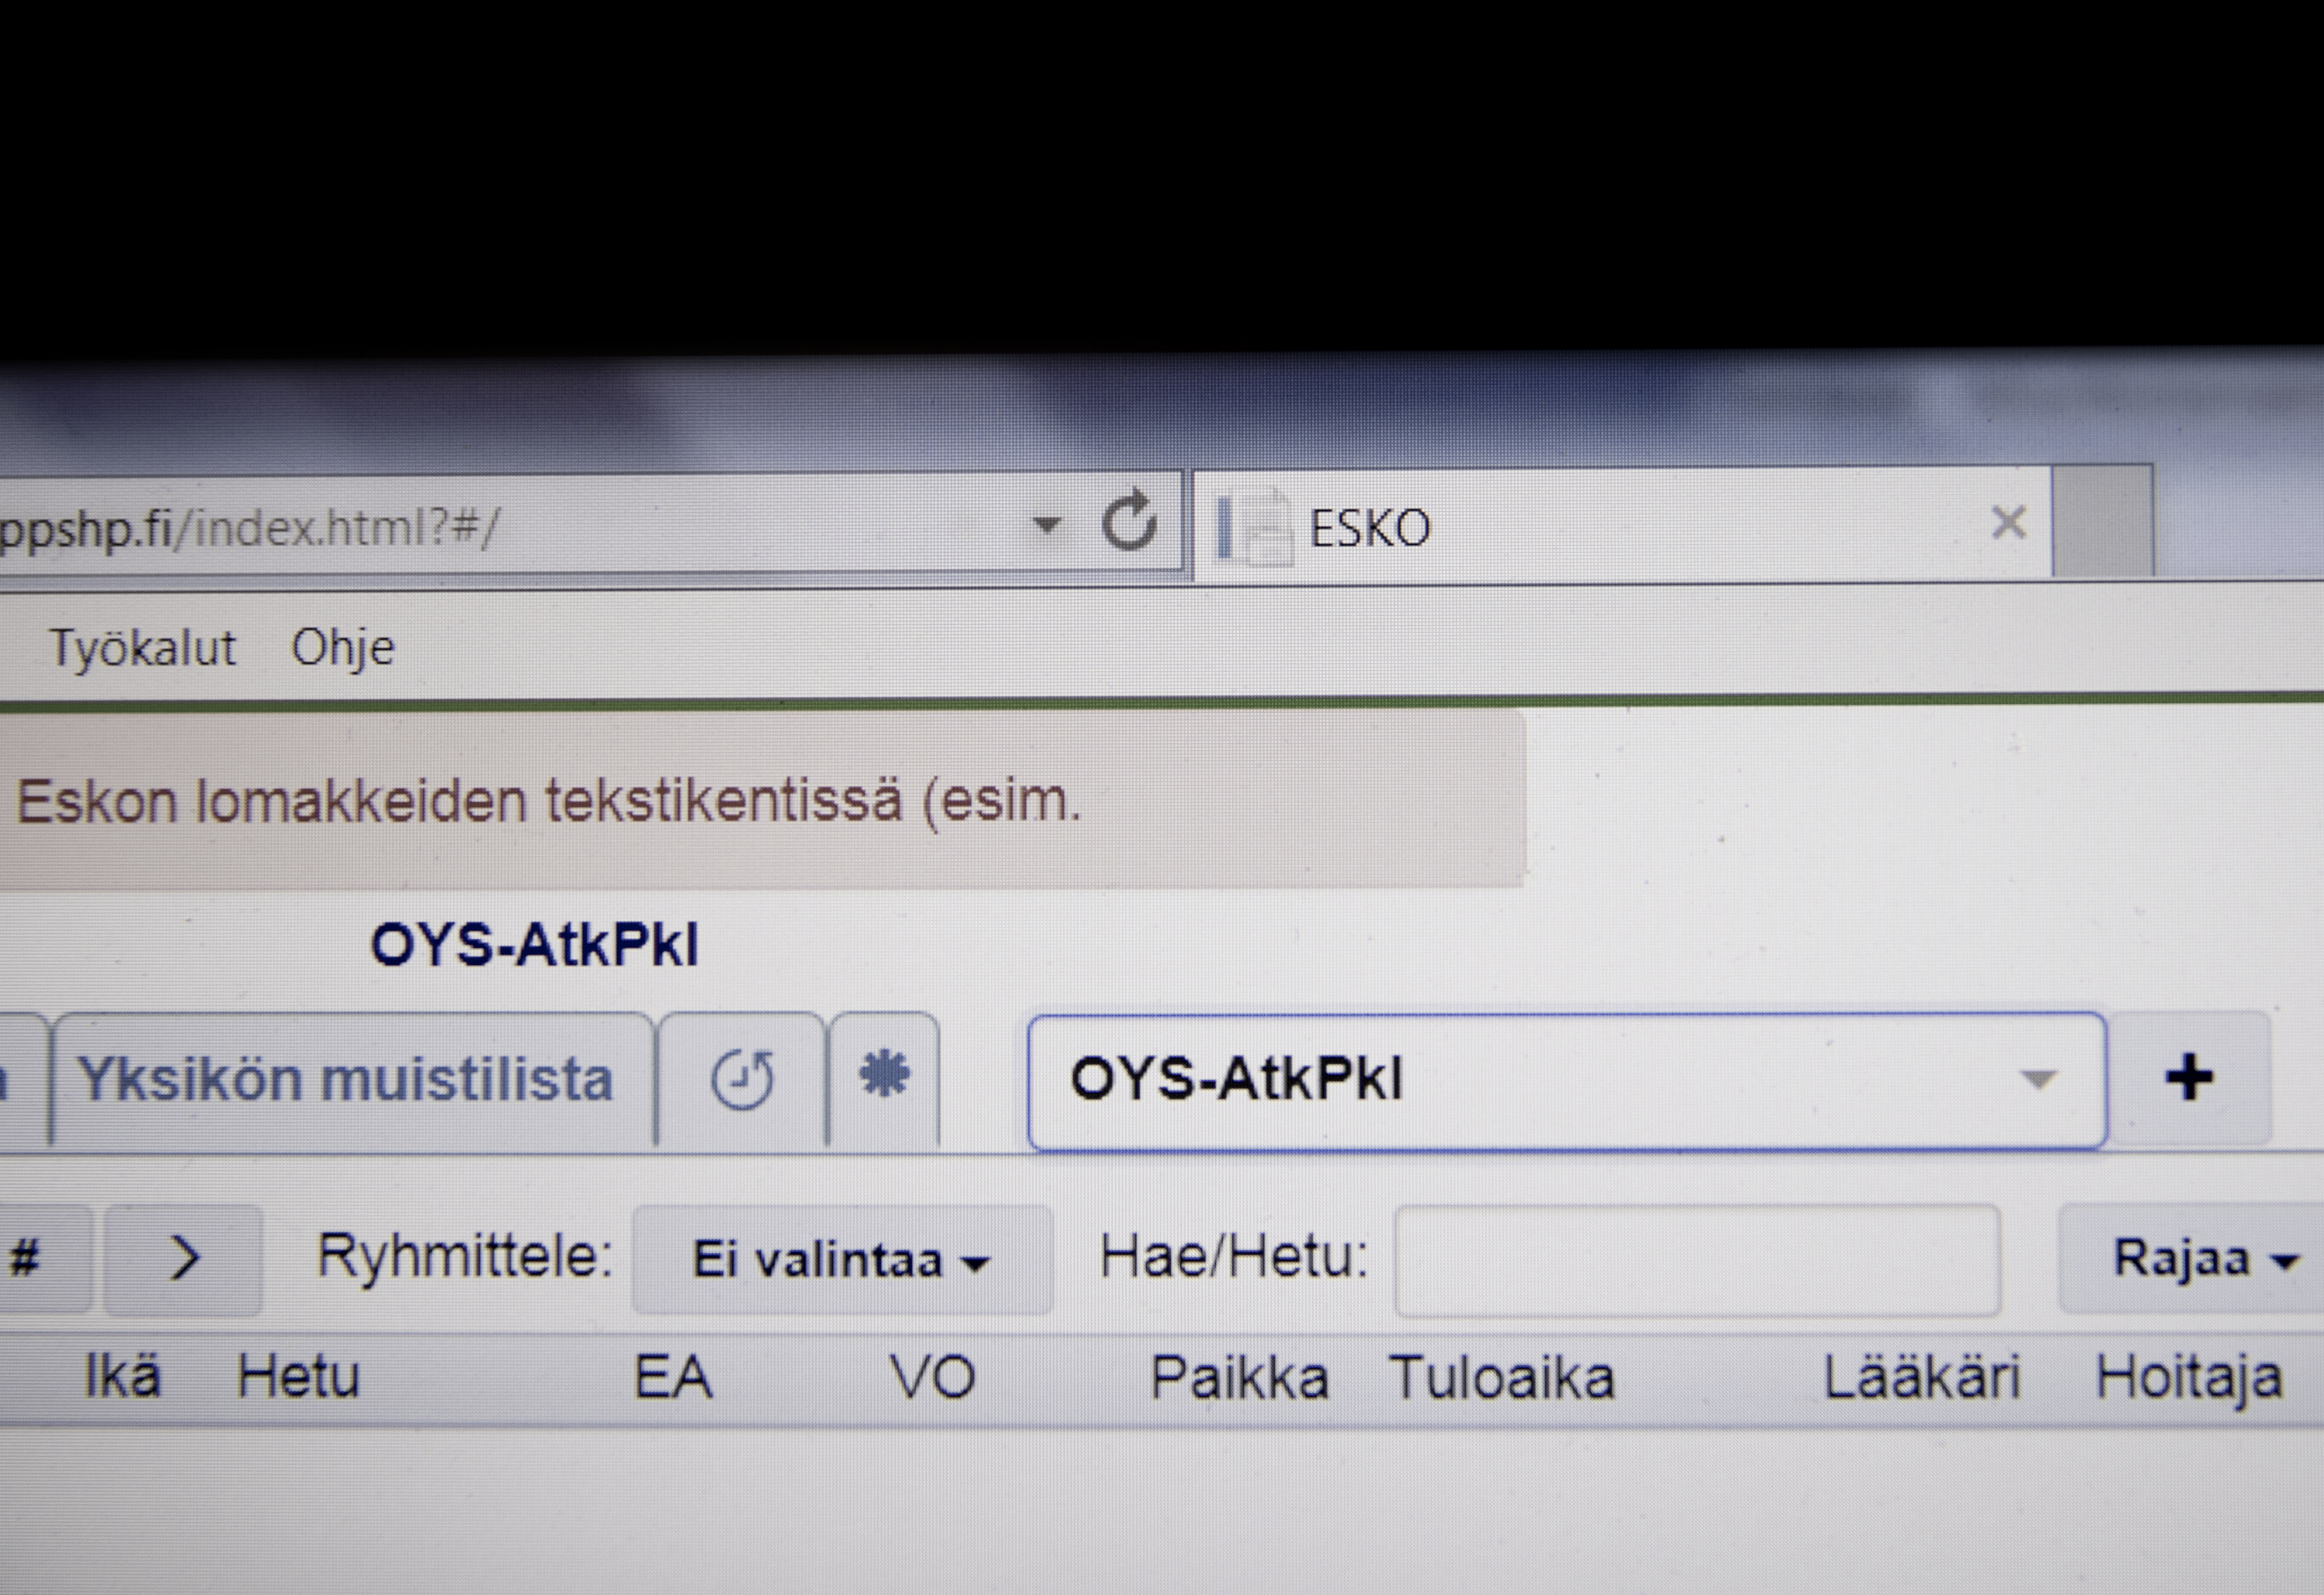Open the asterisk tab
Image resolution: width=2324 pixels, height=1595 pixels.
click(884, 1077)
